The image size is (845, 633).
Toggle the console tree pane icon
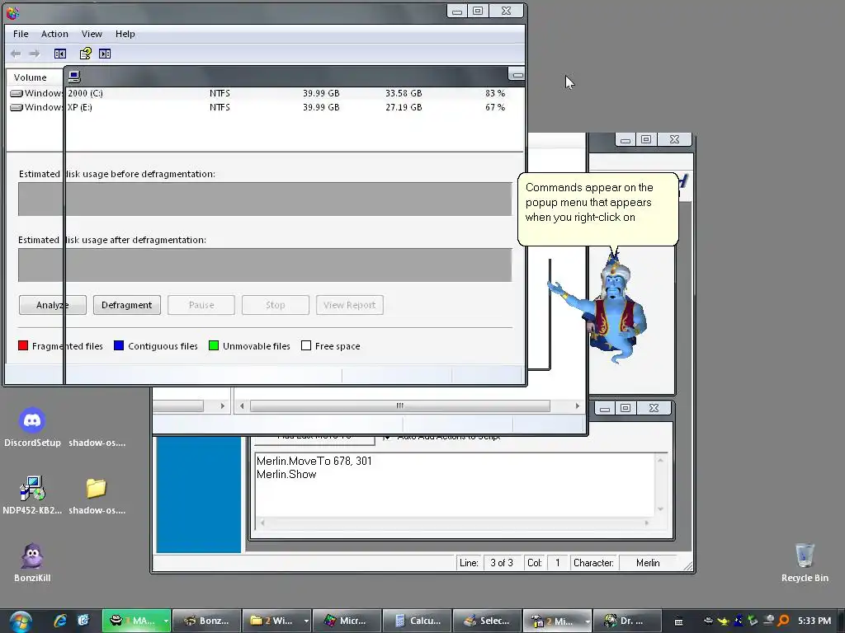click(59, 54)
